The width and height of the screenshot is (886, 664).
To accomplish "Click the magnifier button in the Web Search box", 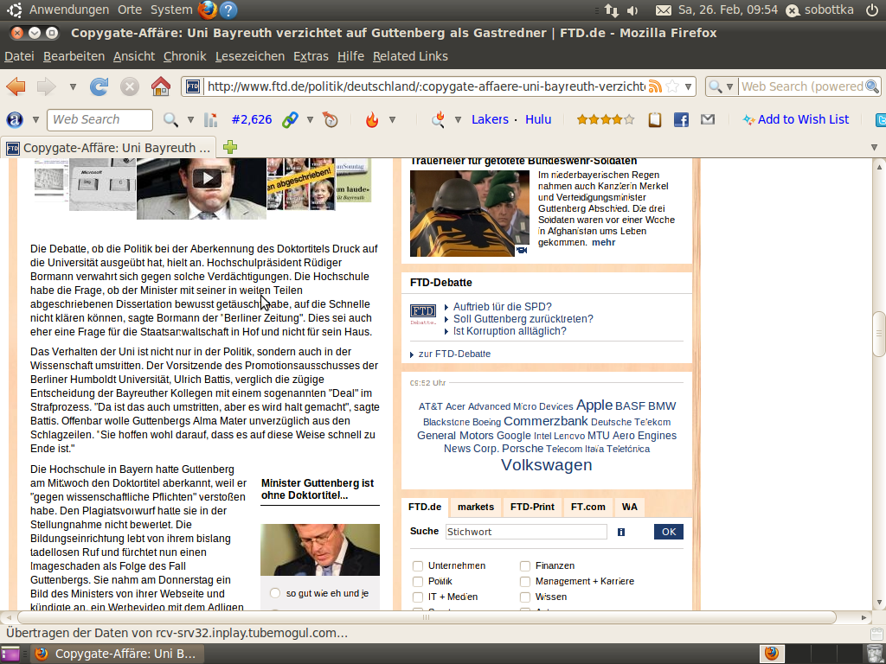I will [x=872, y=86].
